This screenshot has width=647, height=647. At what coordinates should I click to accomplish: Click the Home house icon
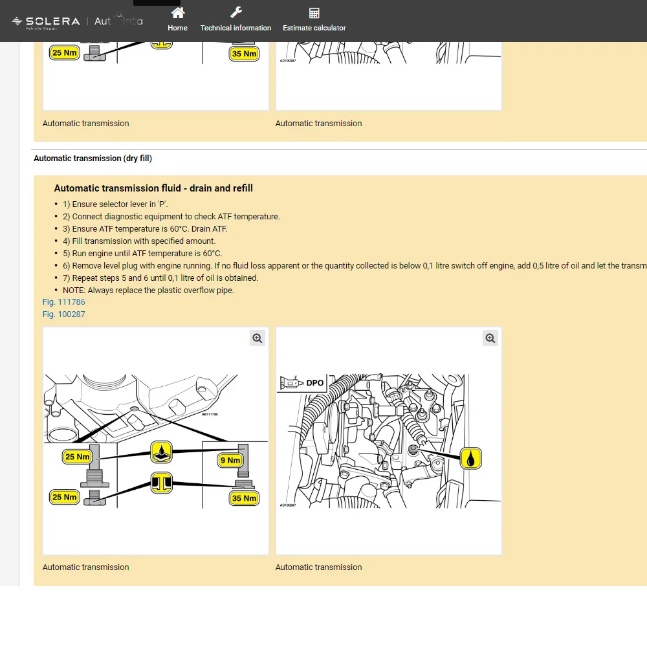point(178,13)
